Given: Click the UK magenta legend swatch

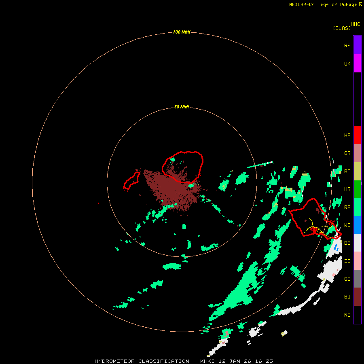Looking at the screenshot, I should point(357,63).
